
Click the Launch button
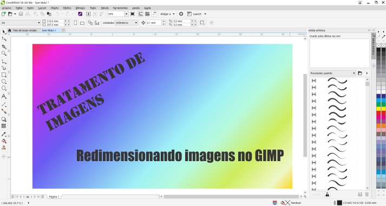(195, 14)
